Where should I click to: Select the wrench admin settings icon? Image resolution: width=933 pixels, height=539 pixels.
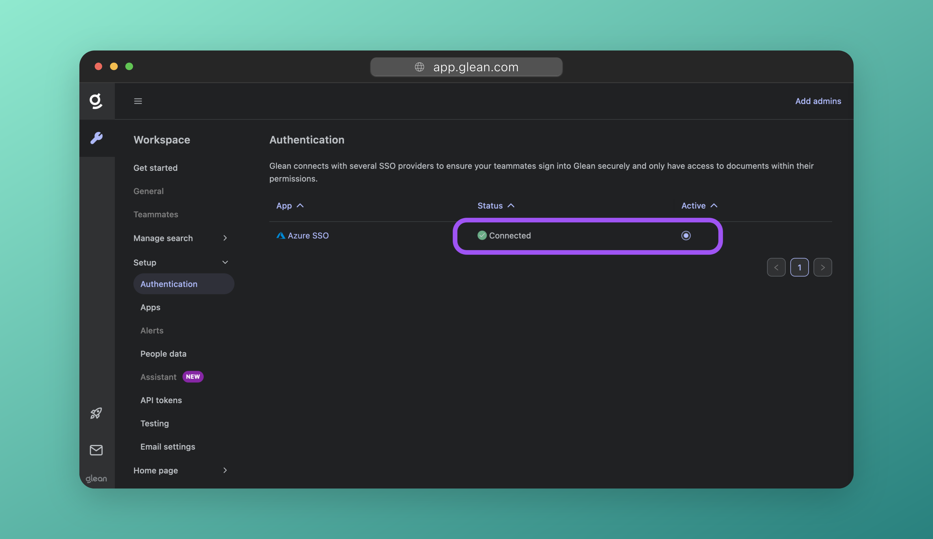pos(97,138)
